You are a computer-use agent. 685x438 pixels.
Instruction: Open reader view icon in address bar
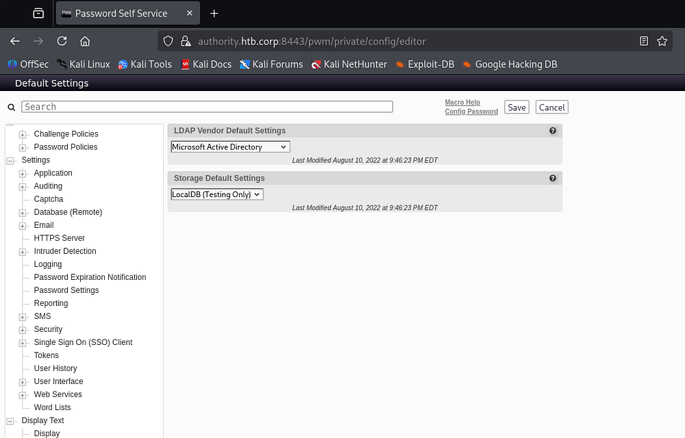point(643,41)
